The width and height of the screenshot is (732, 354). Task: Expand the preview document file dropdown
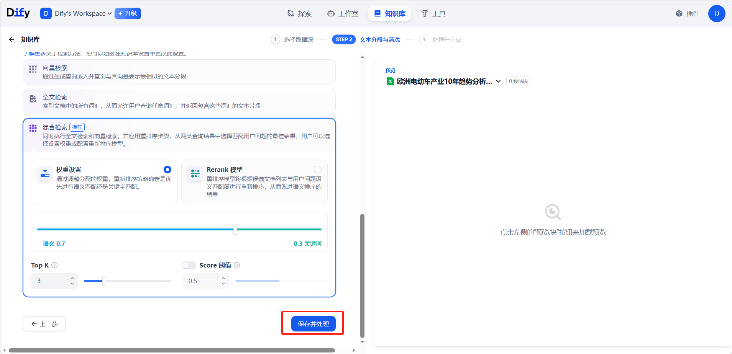click(498, 81)
